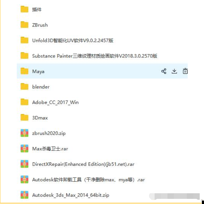Click the share icon on Maya row

pos(164,71)
